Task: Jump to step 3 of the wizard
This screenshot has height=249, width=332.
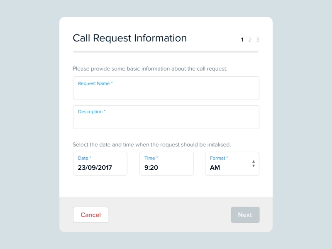Action: (x=257, y=39)
